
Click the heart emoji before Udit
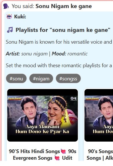click(x=57, y=158)
